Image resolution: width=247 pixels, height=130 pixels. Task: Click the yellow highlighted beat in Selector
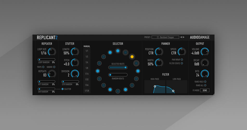[x=132, y=57]
